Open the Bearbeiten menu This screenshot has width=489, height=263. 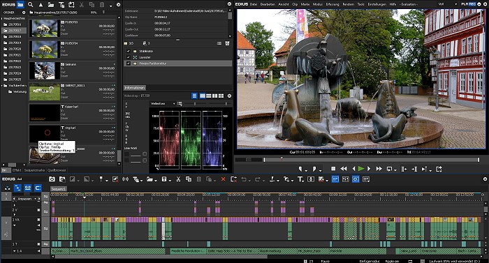(x=268, y=4)
